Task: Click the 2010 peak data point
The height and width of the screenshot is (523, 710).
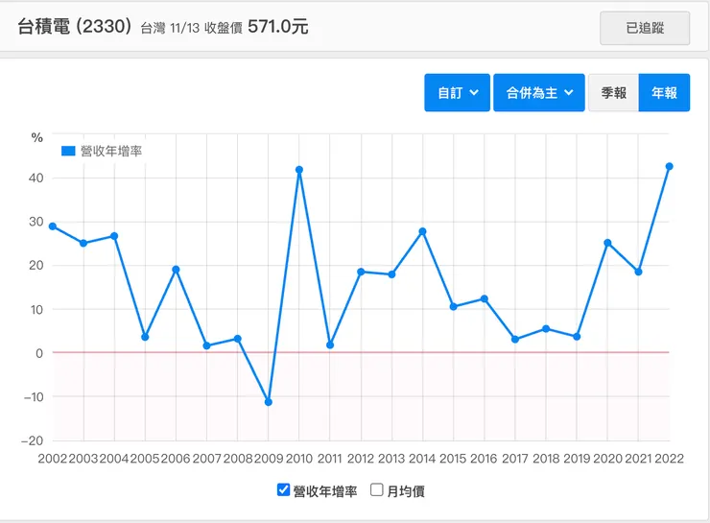Action: pyautogui.click(x=299, y=170)
